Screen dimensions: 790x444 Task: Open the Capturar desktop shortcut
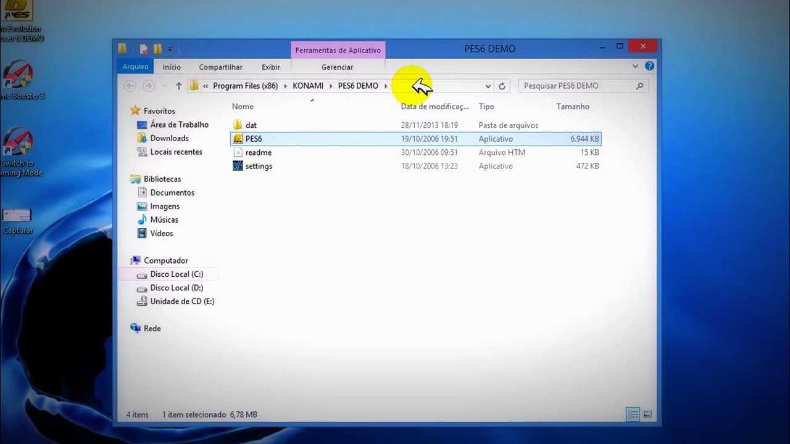17,221
